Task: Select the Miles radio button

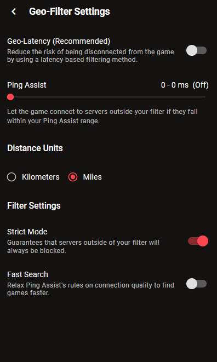Action: tap(73, 177)
